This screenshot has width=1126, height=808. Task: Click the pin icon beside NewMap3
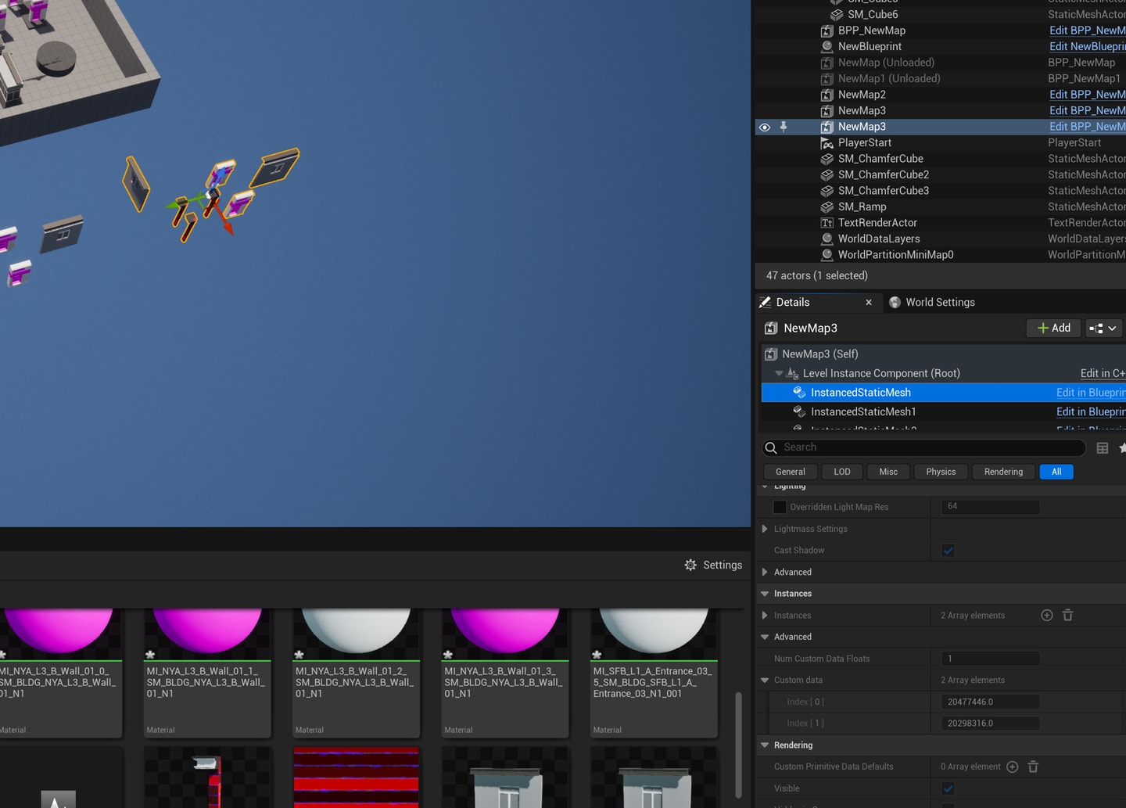[x=784, y=127]
